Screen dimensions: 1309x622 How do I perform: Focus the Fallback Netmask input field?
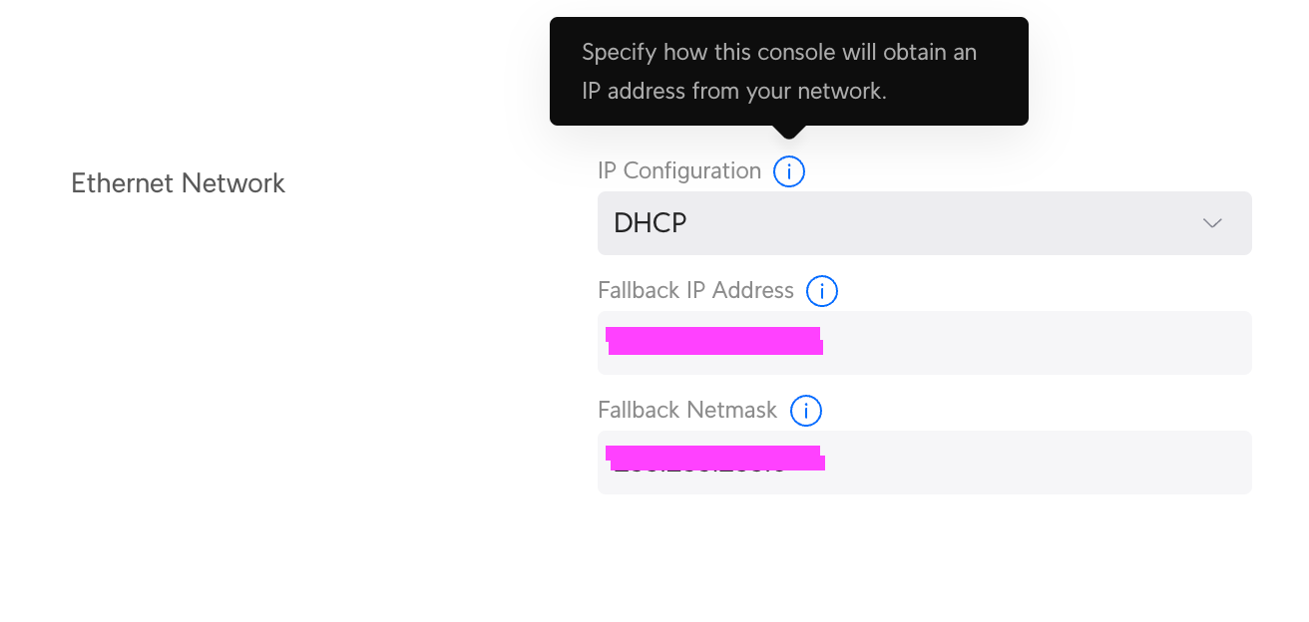point(998,463)
